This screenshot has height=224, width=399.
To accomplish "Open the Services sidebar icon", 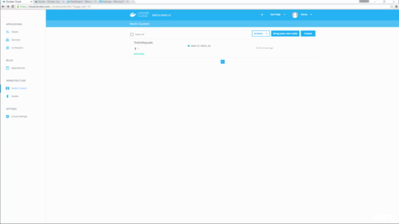I will (7, 40).
